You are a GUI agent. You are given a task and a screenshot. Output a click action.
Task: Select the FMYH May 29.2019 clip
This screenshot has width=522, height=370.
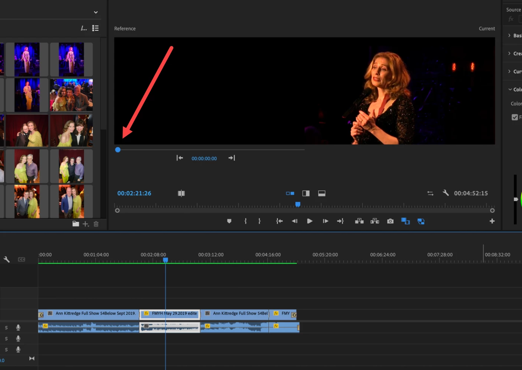[170, 314]
